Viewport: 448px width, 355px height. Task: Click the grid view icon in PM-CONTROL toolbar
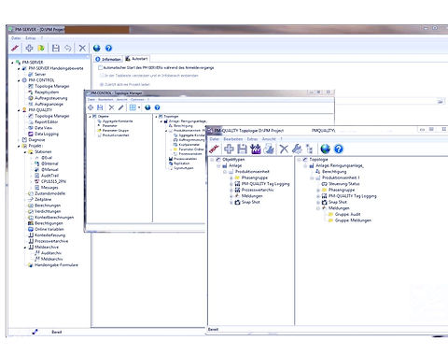point(133,107)
